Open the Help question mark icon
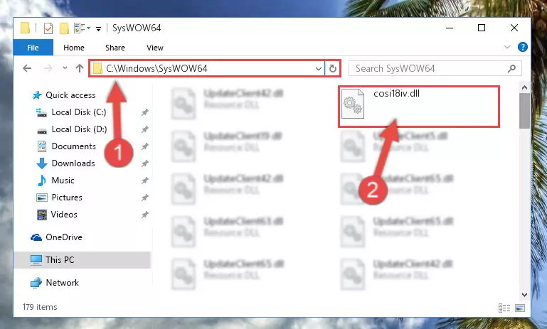The width and height of the screenshot is (547, 329). click(x=522, y=47)
